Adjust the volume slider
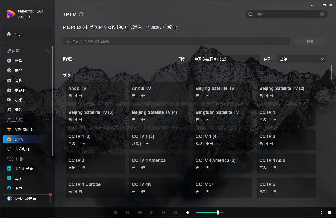Viewport: 336px width, 218px height. point(210,213)
